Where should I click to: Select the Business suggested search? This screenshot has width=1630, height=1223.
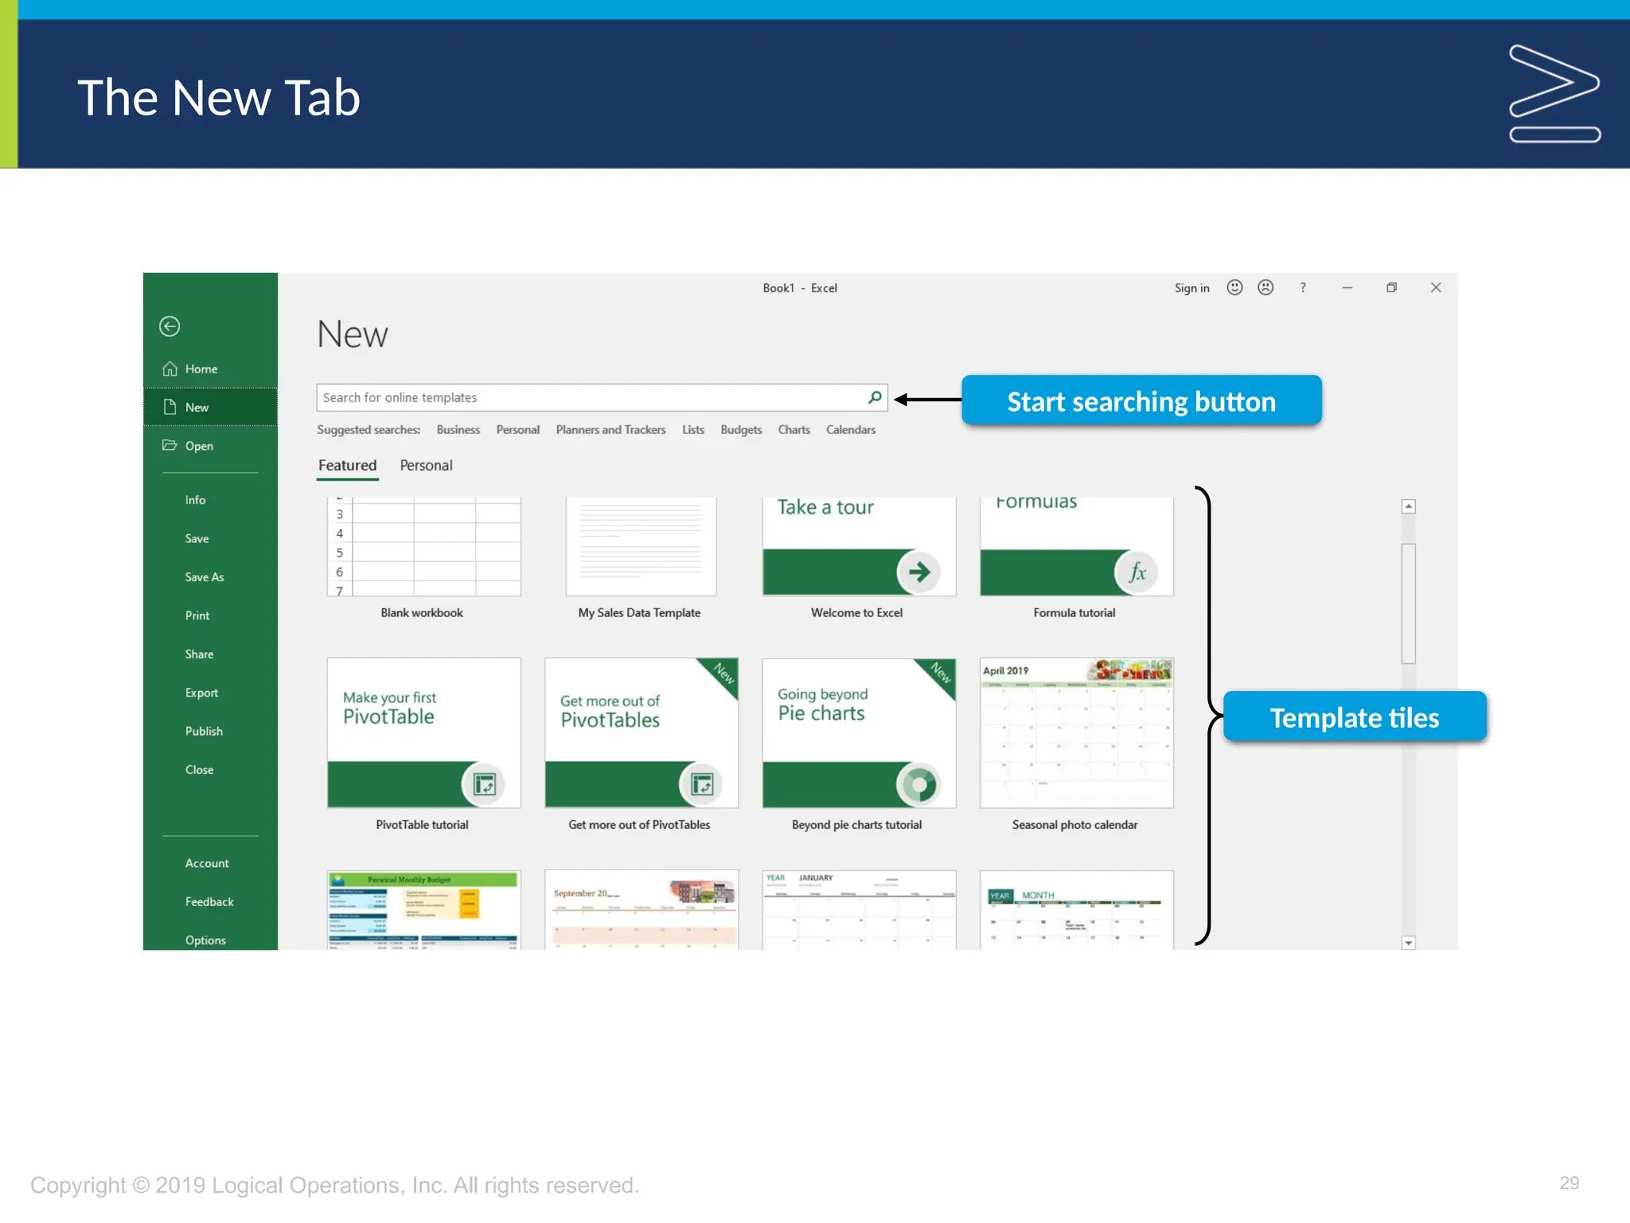[458, 430]
